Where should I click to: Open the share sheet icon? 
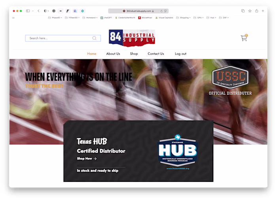(x=256, y=11)
